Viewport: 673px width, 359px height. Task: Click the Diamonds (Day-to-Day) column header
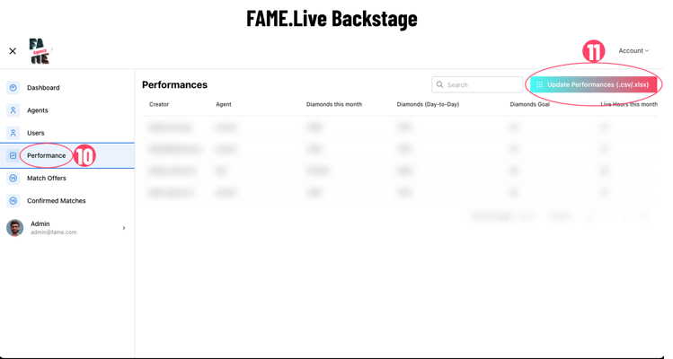click(428, 104)
